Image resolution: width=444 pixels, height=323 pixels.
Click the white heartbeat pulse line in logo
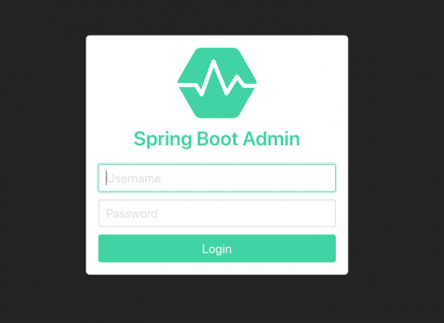(217, 78)
